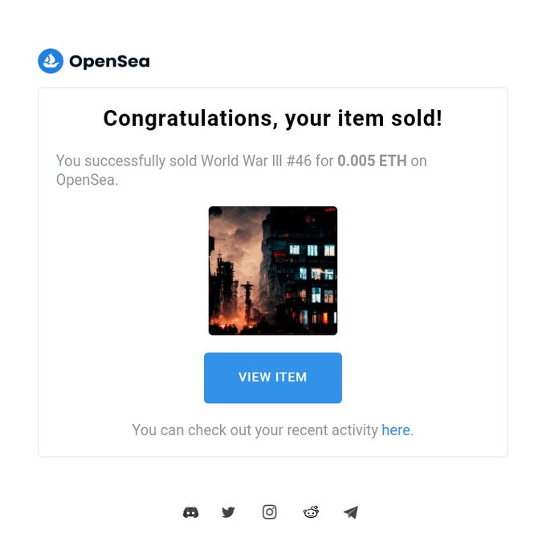Image resolution: width=546 pixels, height=546 pixels.
Task: Click the bold 0.005 ETH price text
Action: [372, 161]
